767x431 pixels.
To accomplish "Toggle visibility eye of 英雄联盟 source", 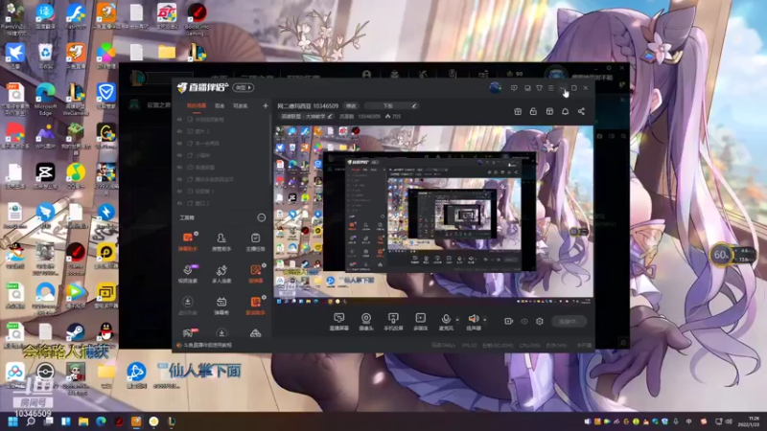I will coord(179,167).
